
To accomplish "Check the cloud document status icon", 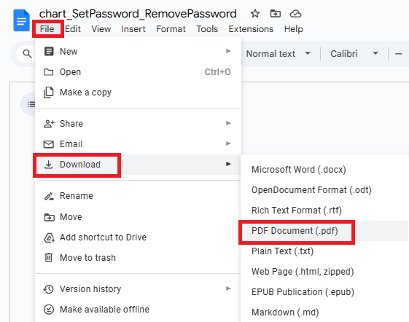I will pyautogui.click(x=295, y=14).
